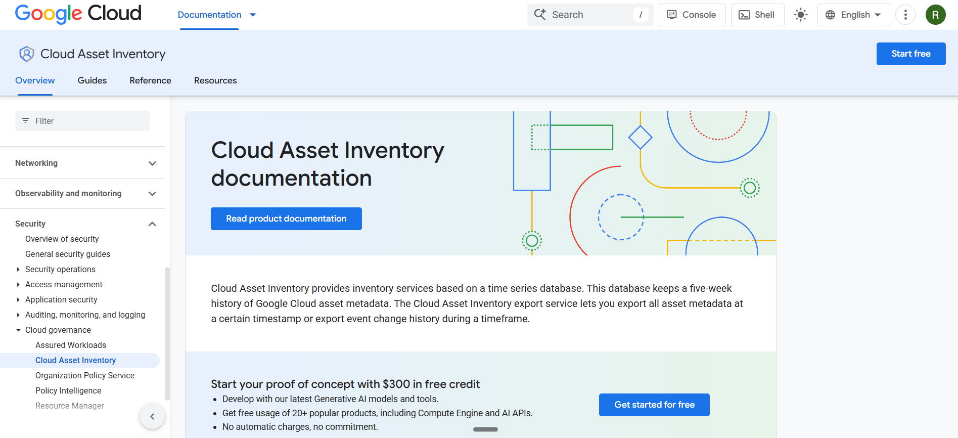Click the Google Cloud logo
This screenshot has width=958, height=438.
pyautogui.click(x=78, y=14)
